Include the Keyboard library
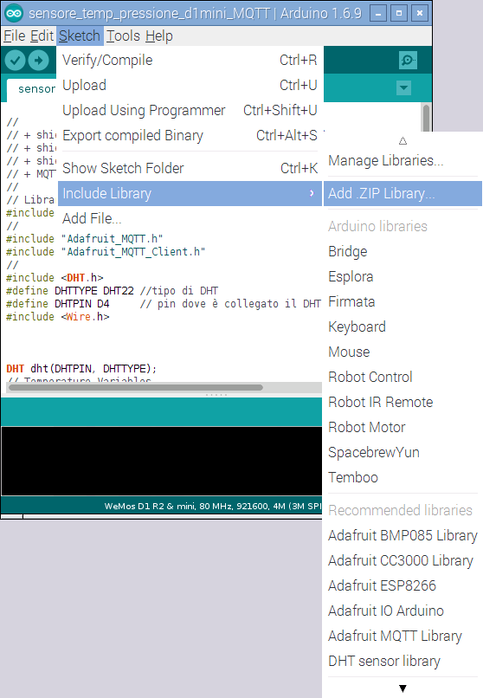The height and width of the screenshot is (698, 483). [402, 326]
